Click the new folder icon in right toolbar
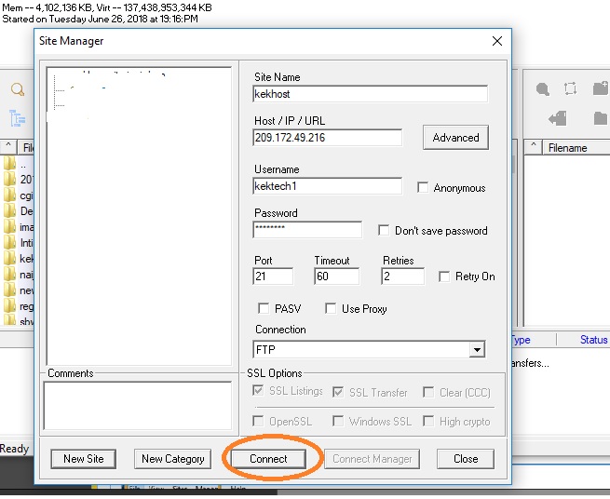Screen dimensions: 610x499 pyautogui.click(x=600, y=89)
